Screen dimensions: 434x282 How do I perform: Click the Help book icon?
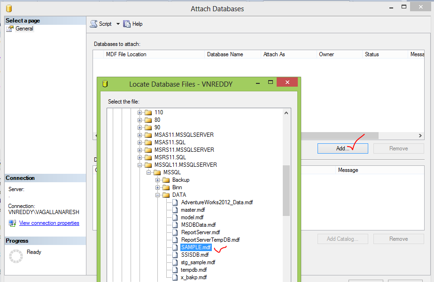127,24
